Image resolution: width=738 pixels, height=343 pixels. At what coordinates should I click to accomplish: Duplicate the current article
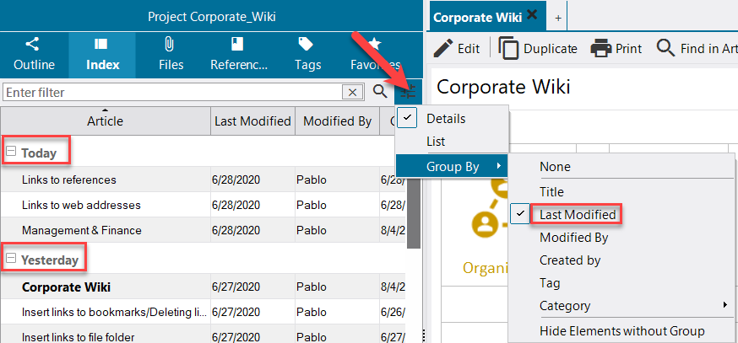539,48
